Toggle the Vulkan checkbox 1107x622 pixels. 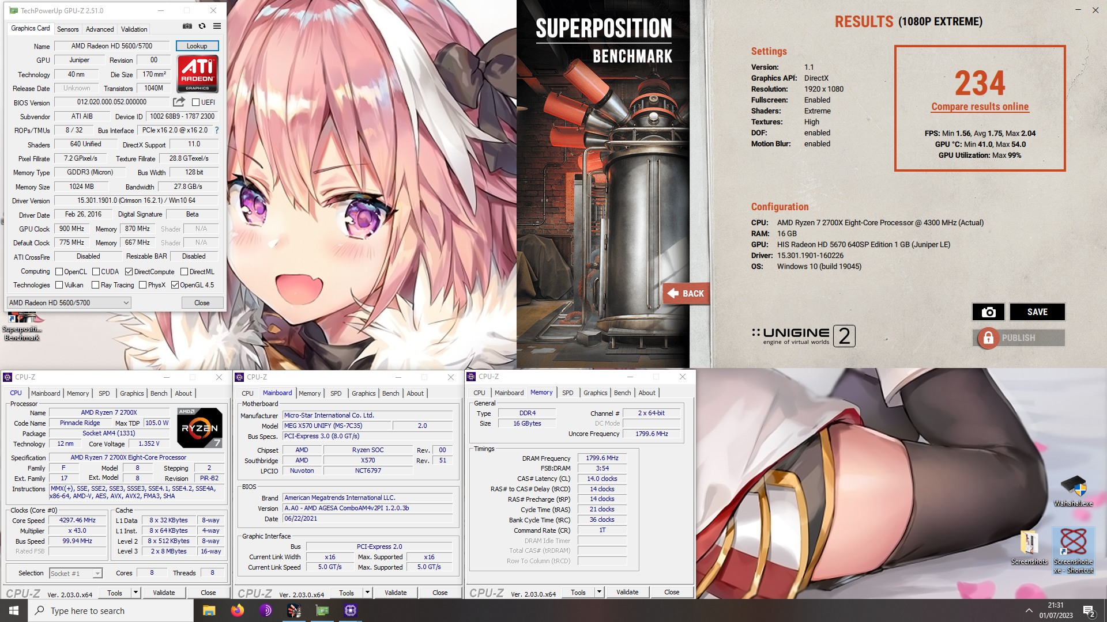tap(59, 285)
